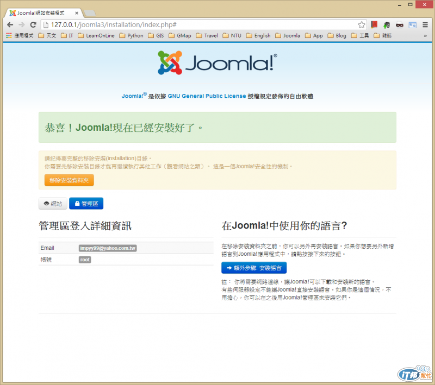Open the 工具 bookmark folder

coord(360,35)
